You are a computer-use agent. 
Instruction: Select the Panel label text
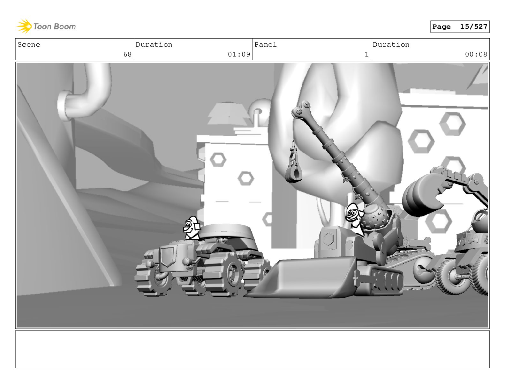(266, 44)
